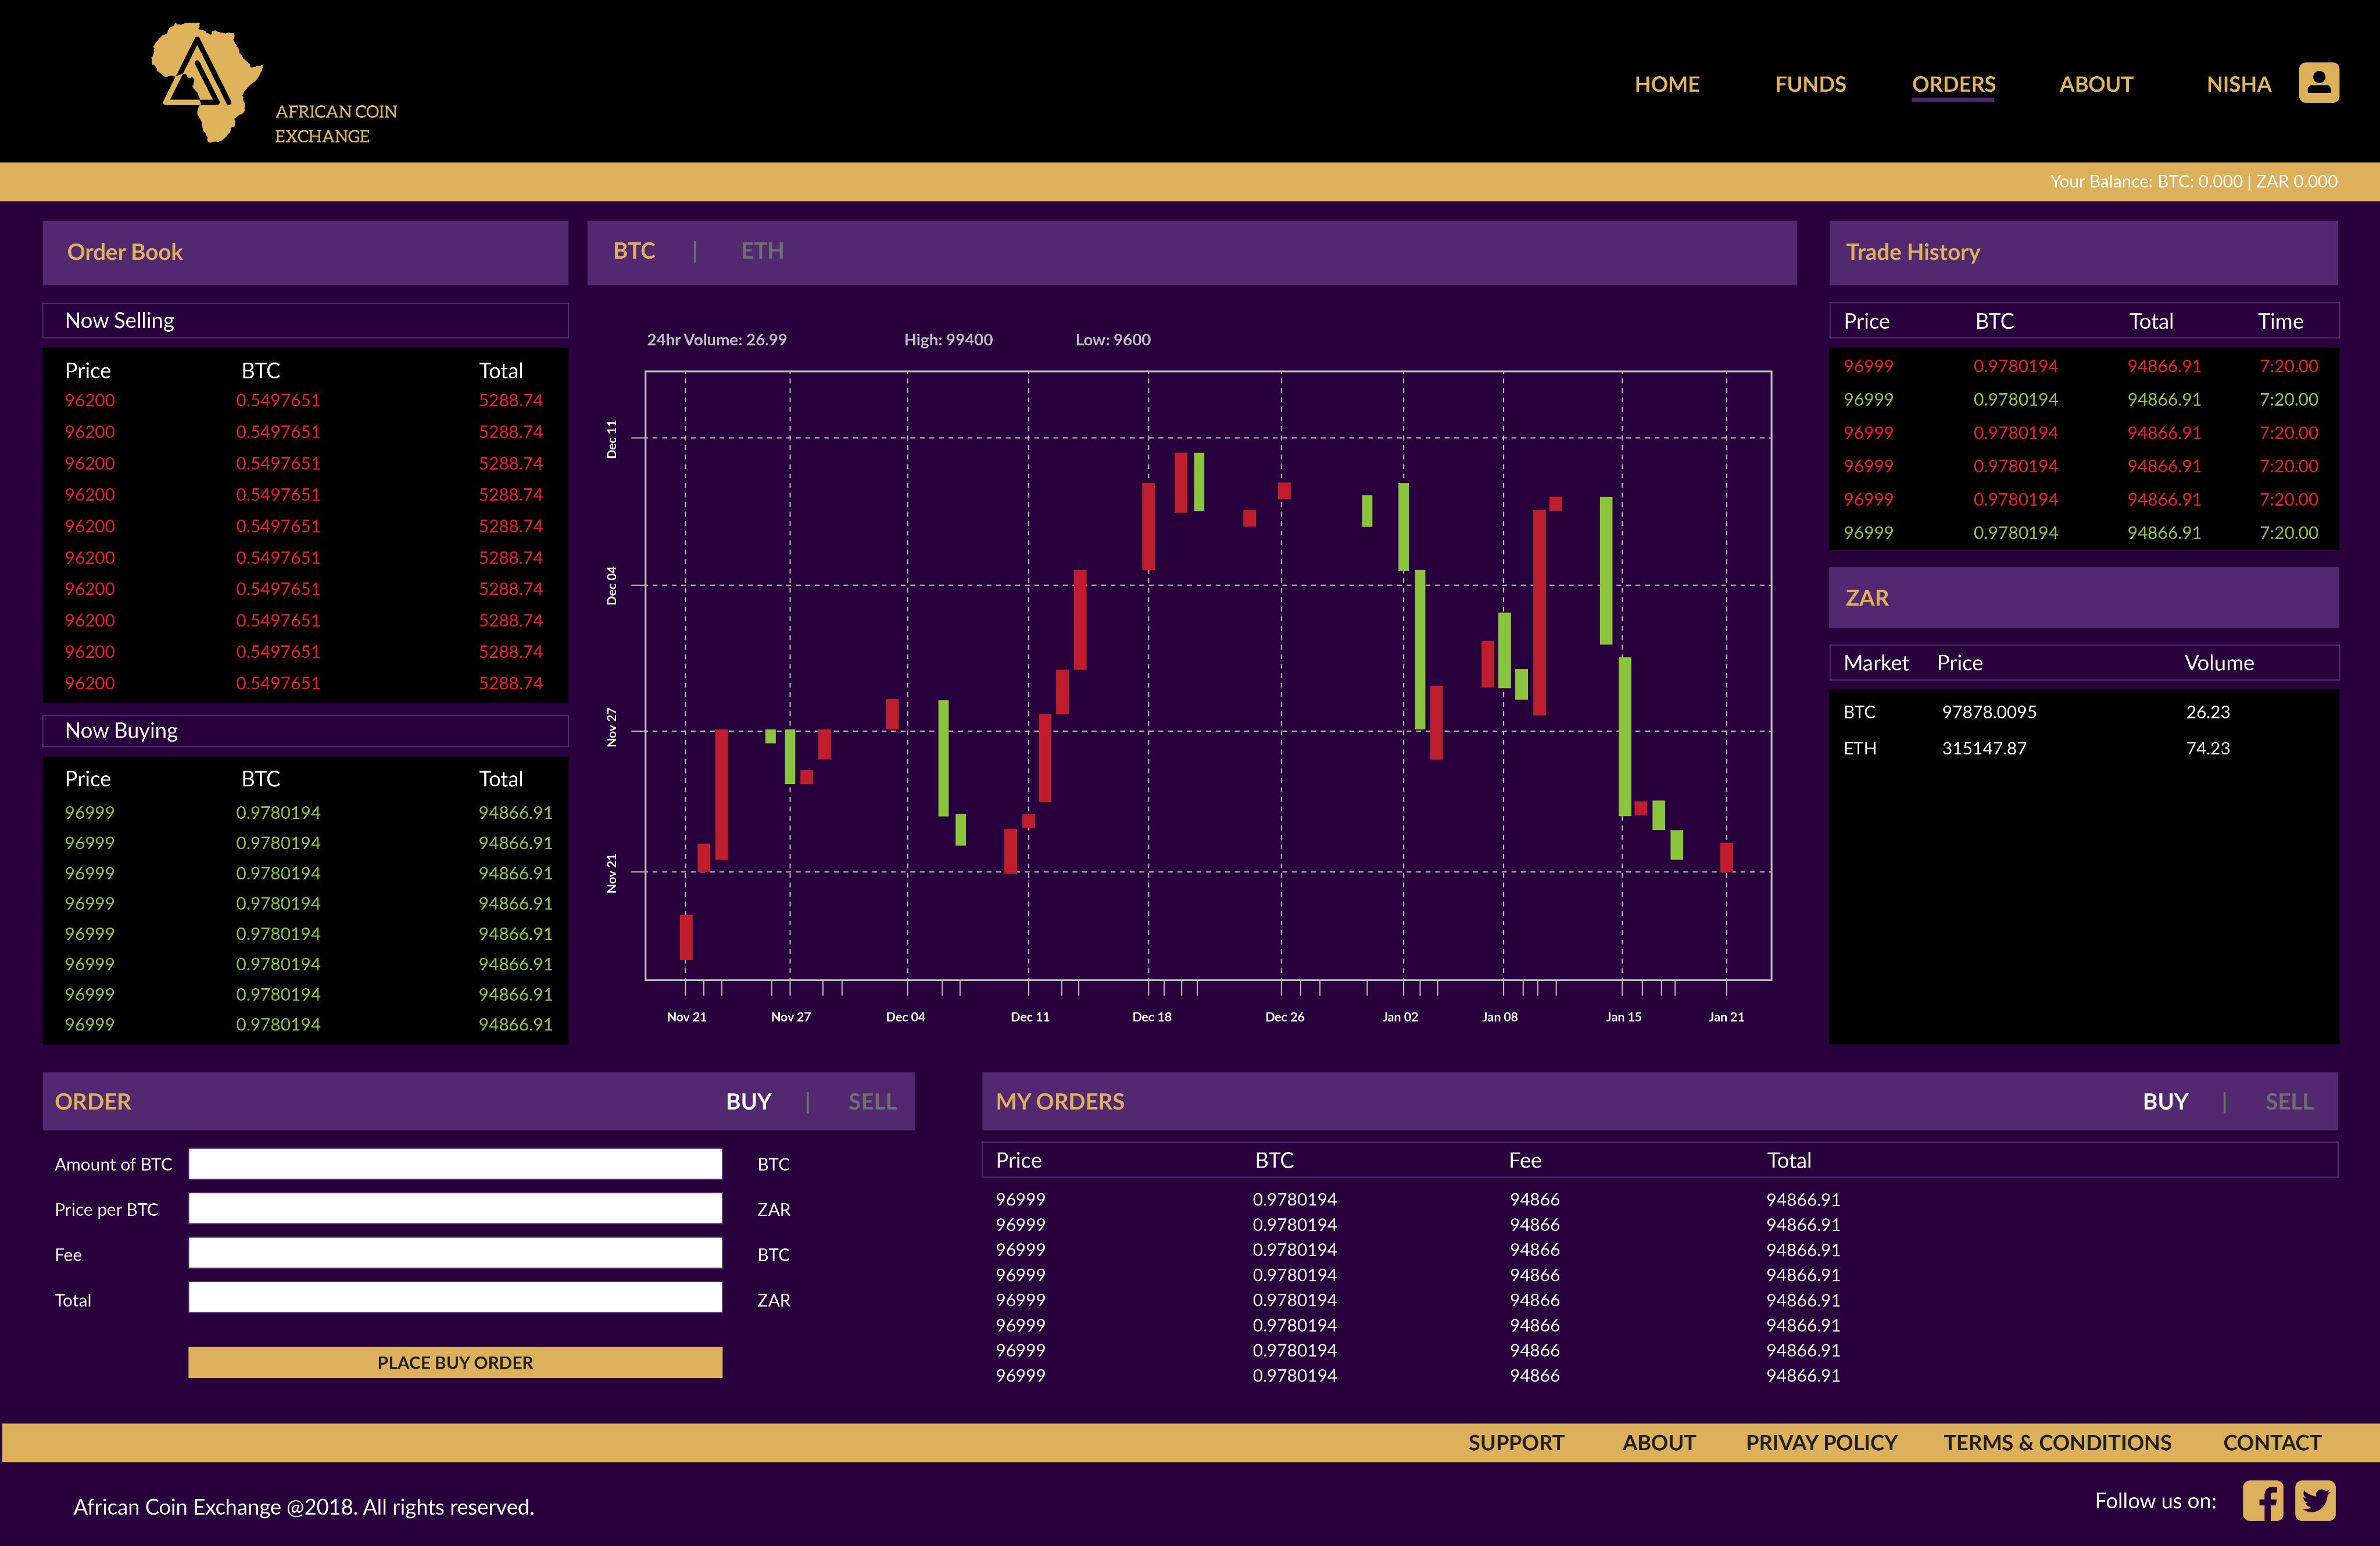2380x1546 pixels.
Task: Click the PLACE BUY ORDER button
Action: [455, 1362]
